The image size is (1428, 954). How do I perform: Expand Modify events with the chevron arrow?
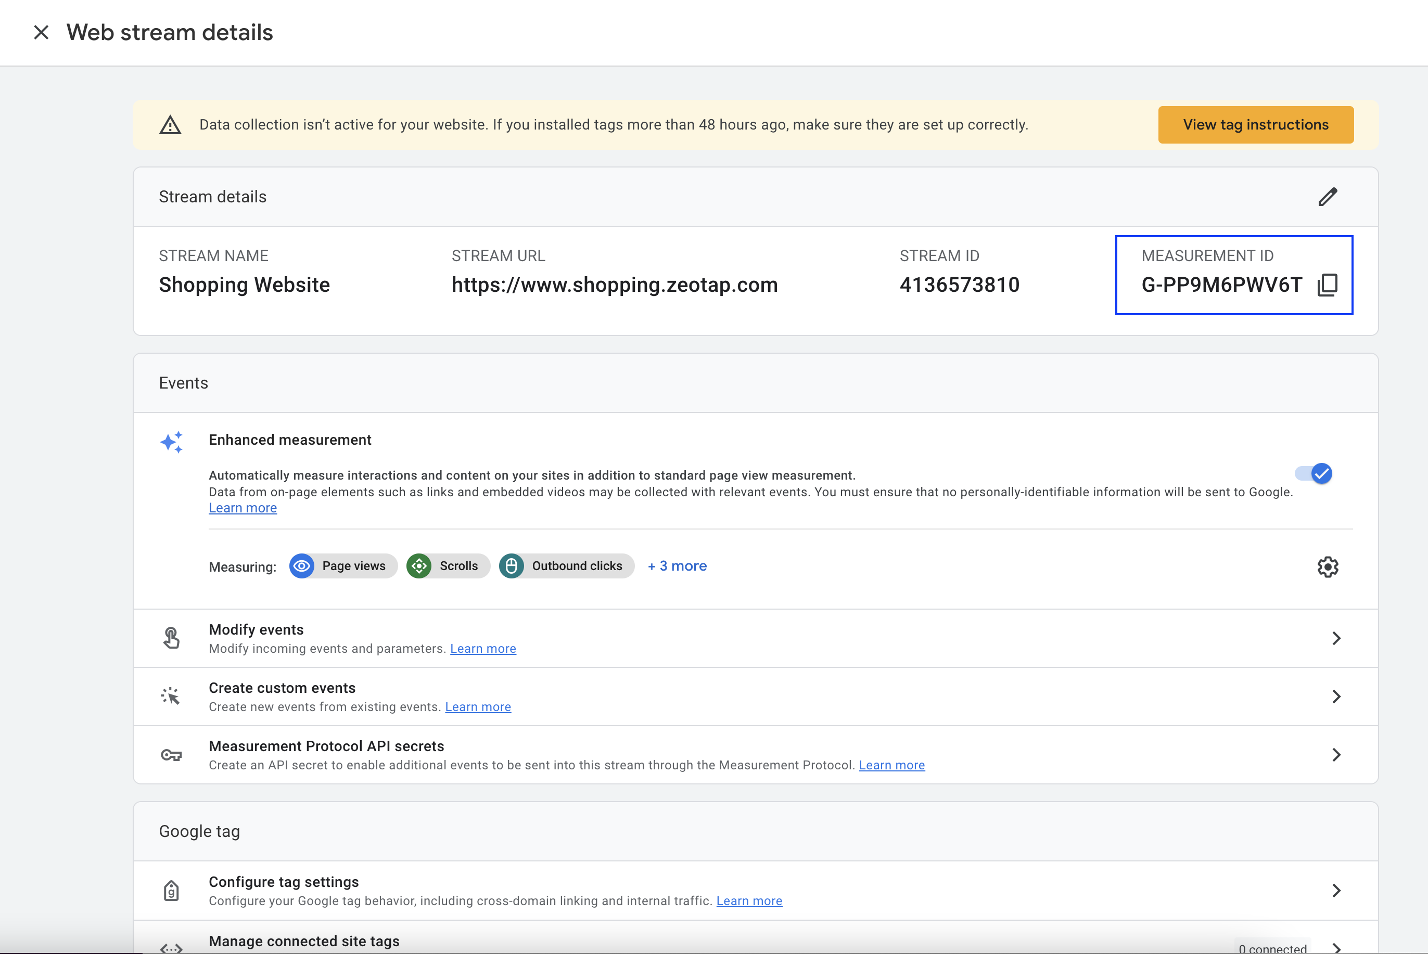[x=1336, y=638]
